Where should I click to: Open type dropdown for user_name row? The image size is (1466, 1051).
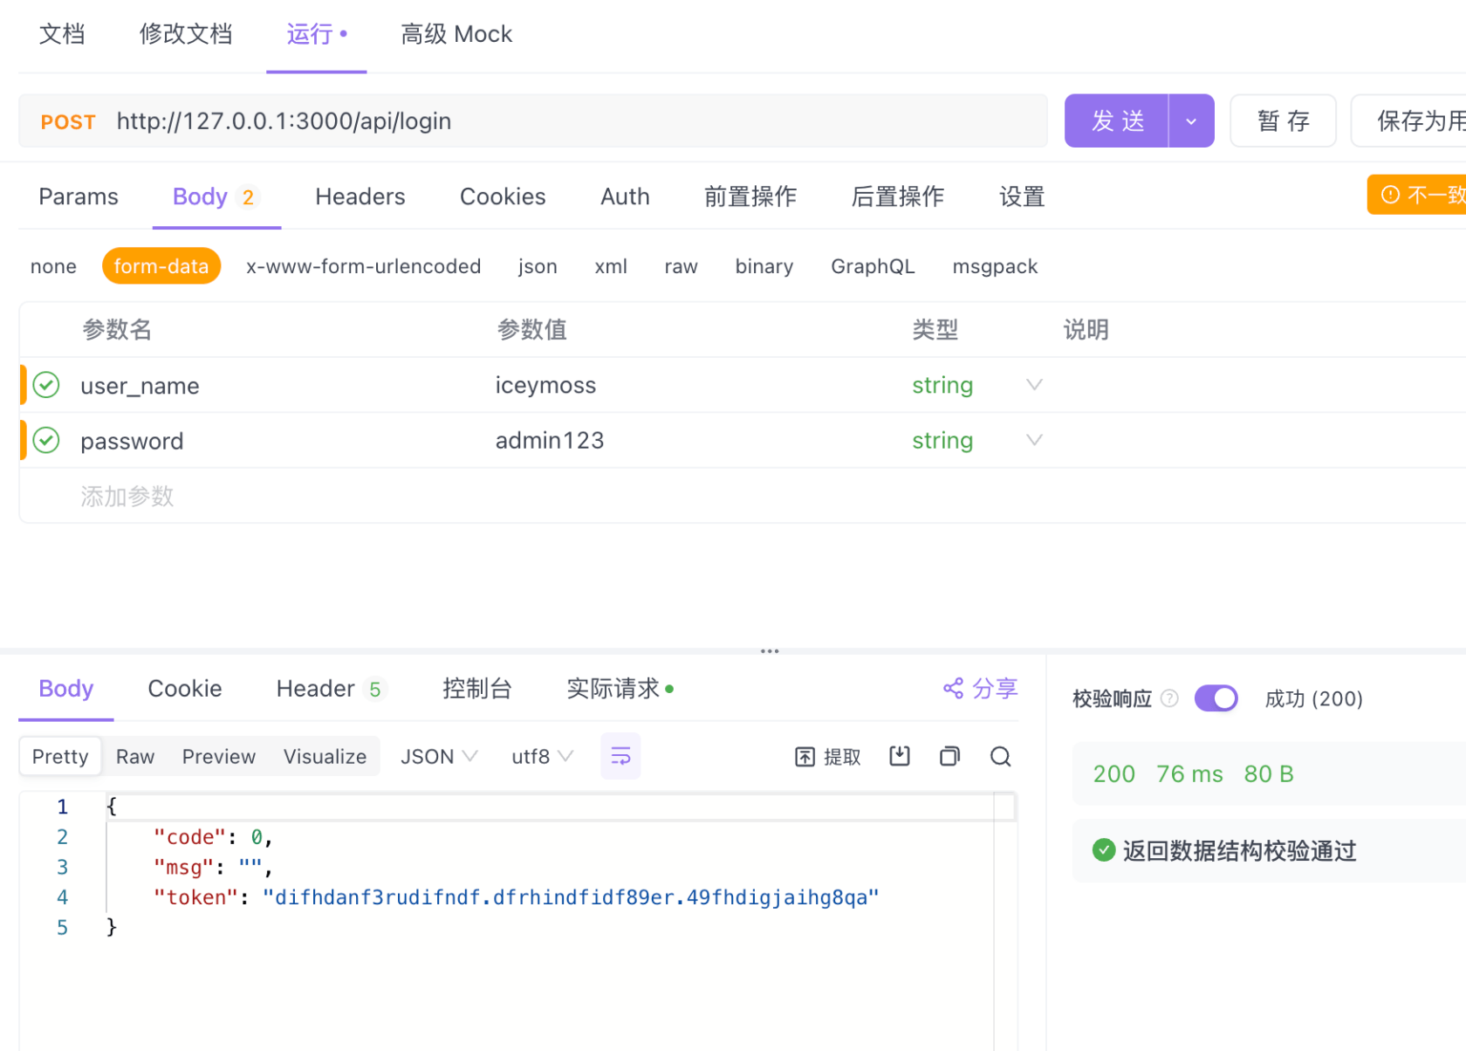1034,385
